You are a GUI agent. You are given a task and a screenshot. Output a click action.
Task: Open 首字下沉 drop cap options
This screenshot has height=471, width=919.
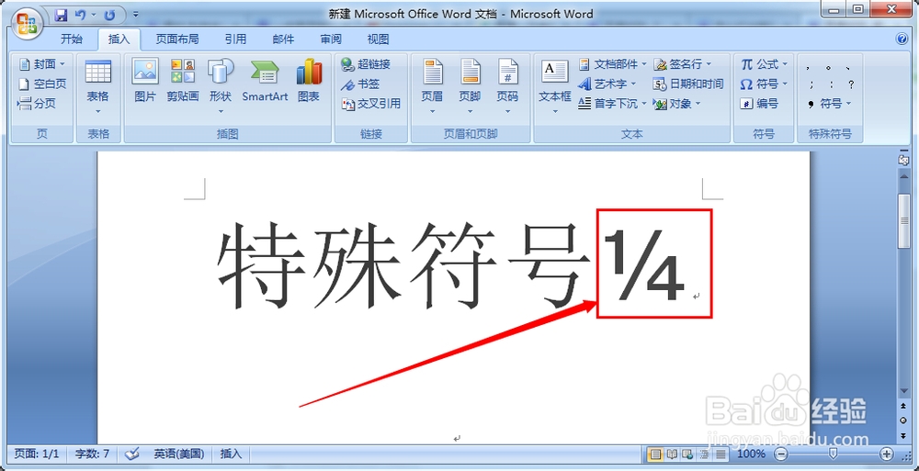click(612, 104)
